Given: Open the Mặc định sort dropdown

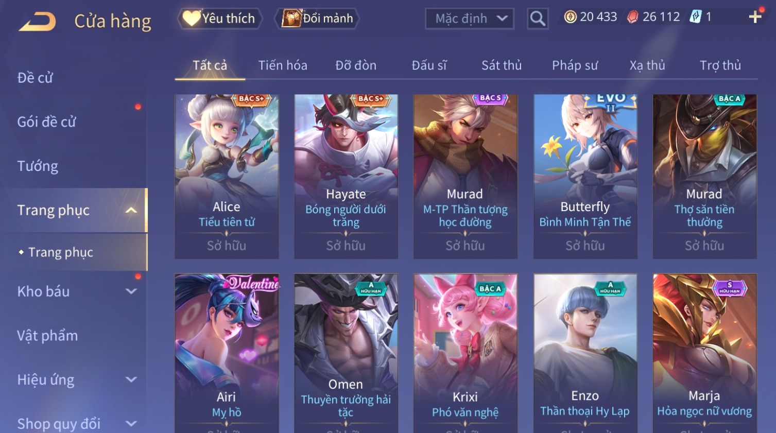Looking at the screenshot, I should click(470, 19).
